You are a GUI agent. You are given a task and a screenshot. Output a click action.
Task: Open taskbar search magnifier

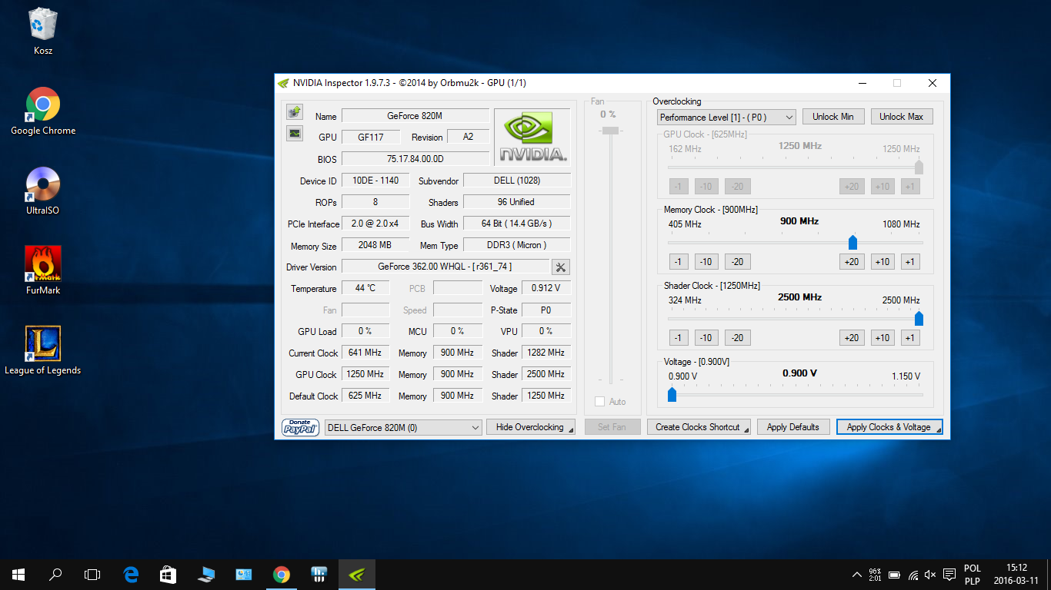point(55,575)
